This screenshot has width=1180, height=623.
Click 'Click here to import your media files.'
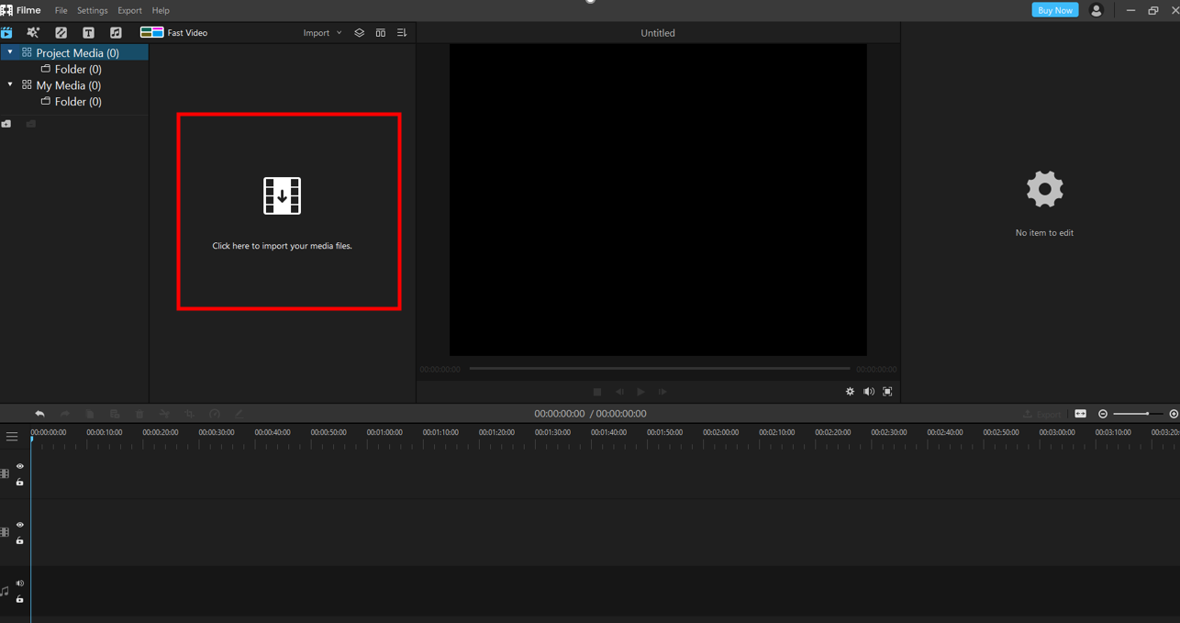282,246
